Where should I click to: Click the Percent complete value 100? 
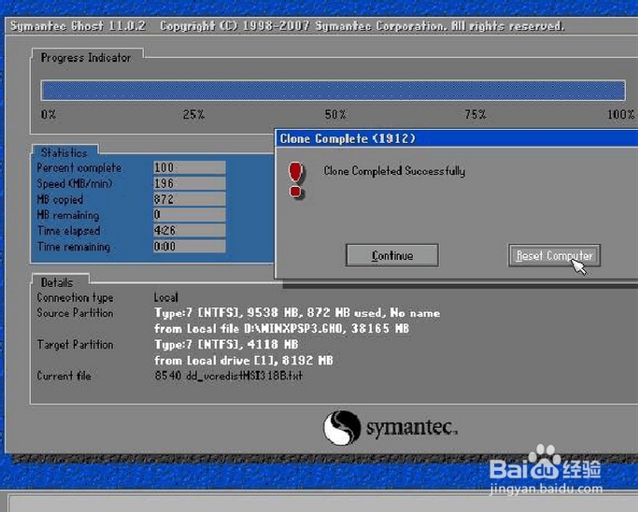190,167
